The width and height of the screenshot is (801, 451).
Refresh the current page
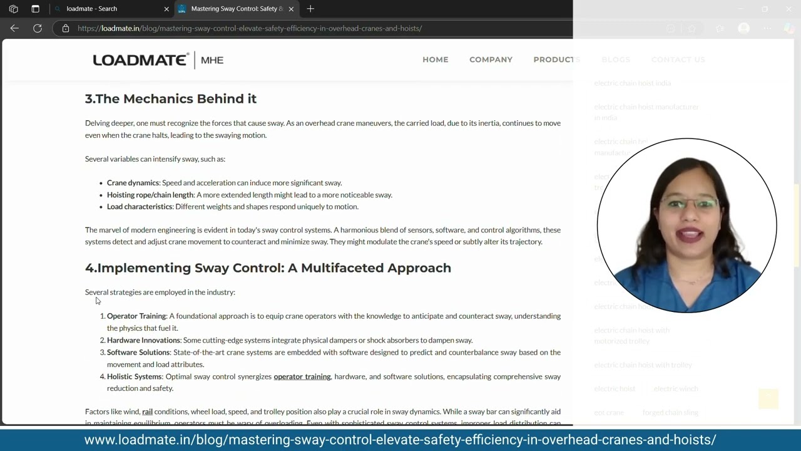[x=38, y=28]
